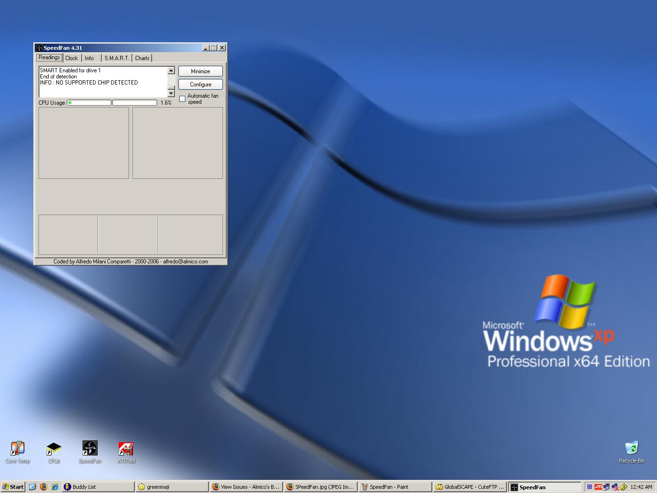Switch to greenmaji chat taskbar window
Screen dimensions: 657x493
(x=172, y=487)
